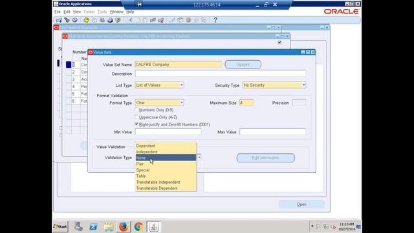Click the Edit Information button
The image size is (414, 233).
[x=266, y=158]
